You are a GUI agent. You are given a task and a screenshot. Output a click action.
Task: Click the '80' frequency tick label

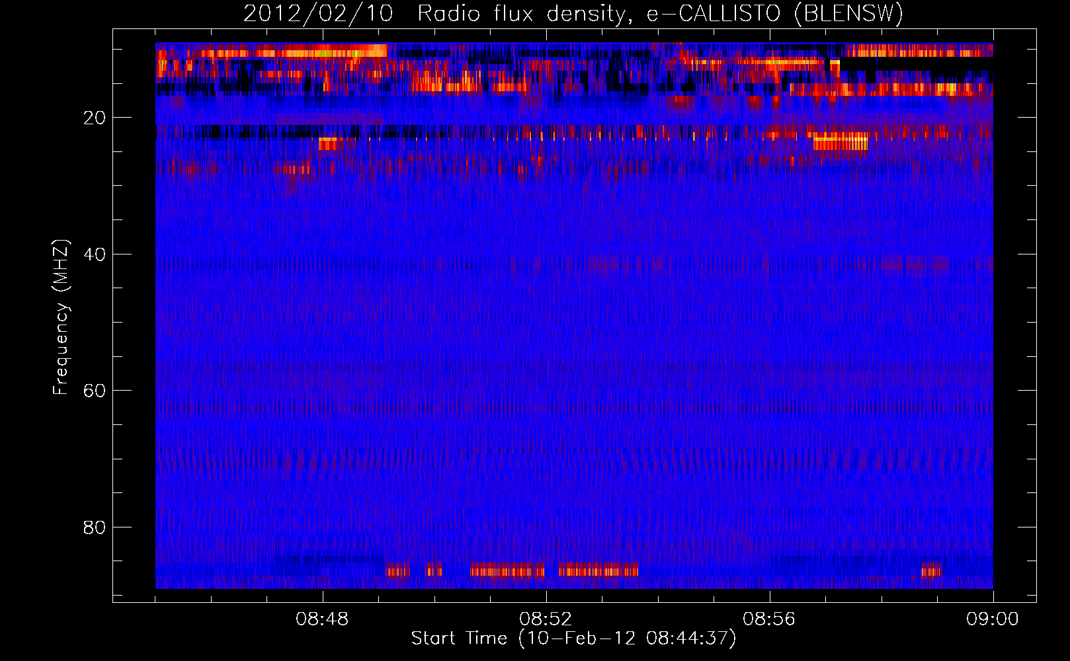tap(95, 527)
